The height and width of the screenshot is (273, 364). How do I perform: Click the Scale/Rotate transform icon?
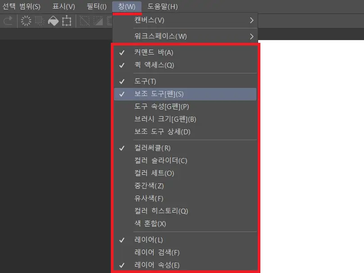(x=67, y=21)
